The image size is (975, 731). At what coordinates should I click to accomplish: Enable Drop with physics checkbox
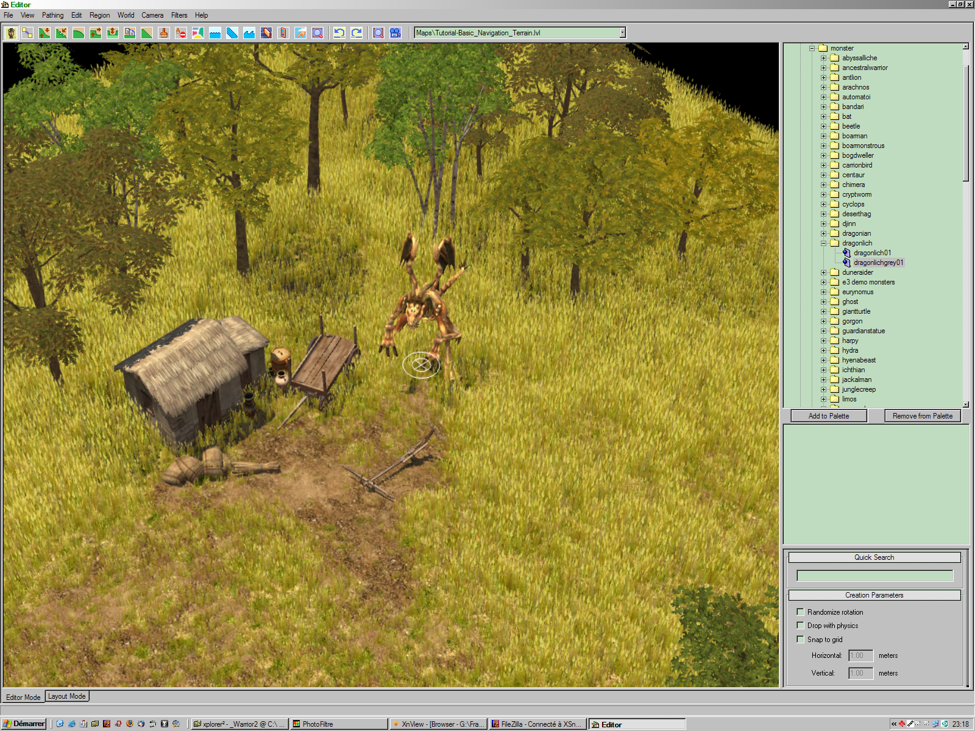click(800, 625)
